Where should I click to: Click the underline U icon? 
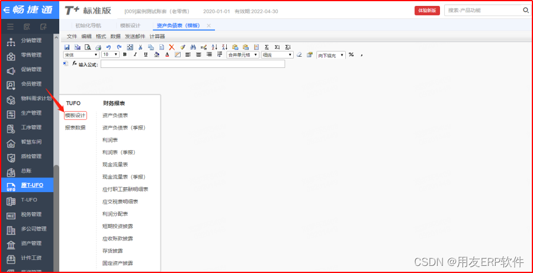coord(146,54)
